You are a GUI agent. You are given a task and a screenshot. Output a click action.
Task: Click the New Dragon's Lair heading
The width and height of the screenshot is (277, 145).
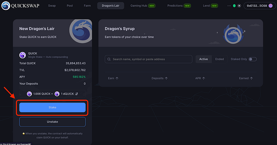tap(37, 29)
